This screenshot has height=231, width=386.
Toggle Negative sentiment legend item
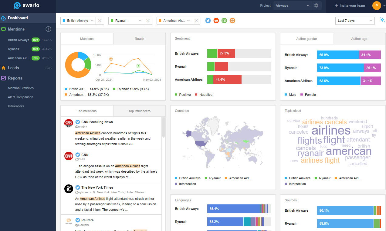[x=204, y=95]
